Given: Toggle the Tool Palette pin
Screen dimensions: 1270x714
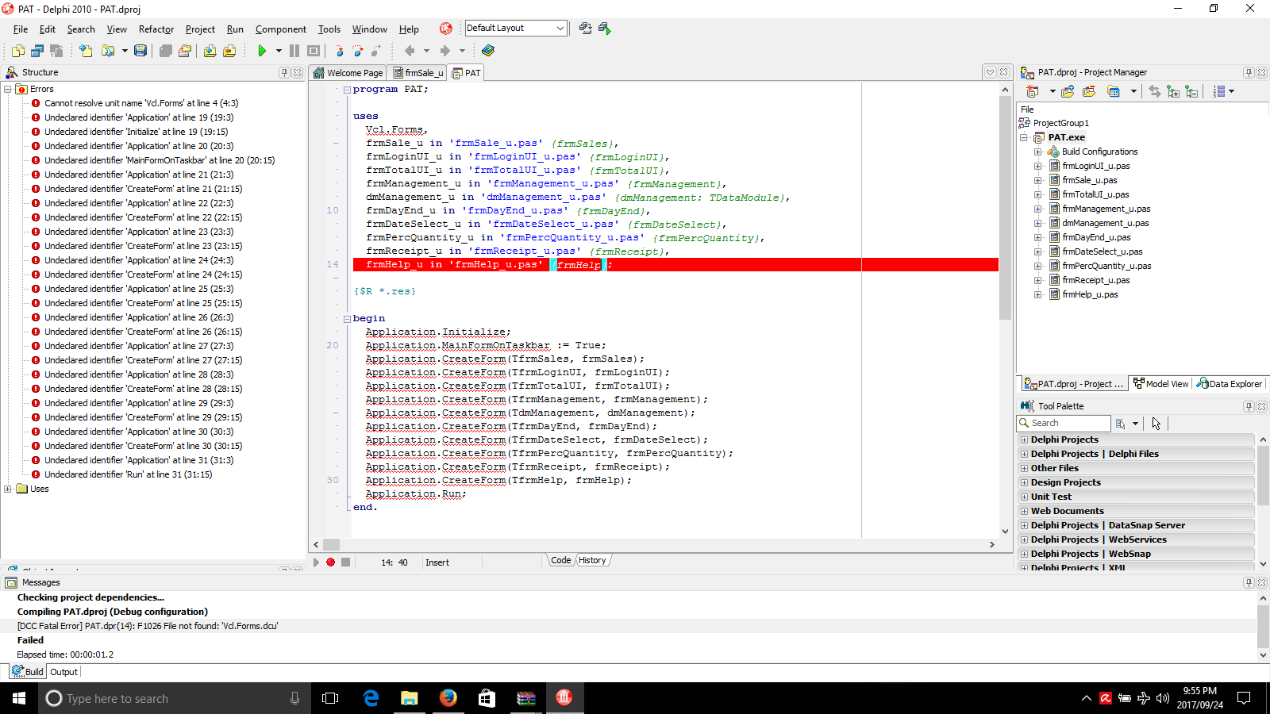Looking at the screenshot, I should 1248,405.
